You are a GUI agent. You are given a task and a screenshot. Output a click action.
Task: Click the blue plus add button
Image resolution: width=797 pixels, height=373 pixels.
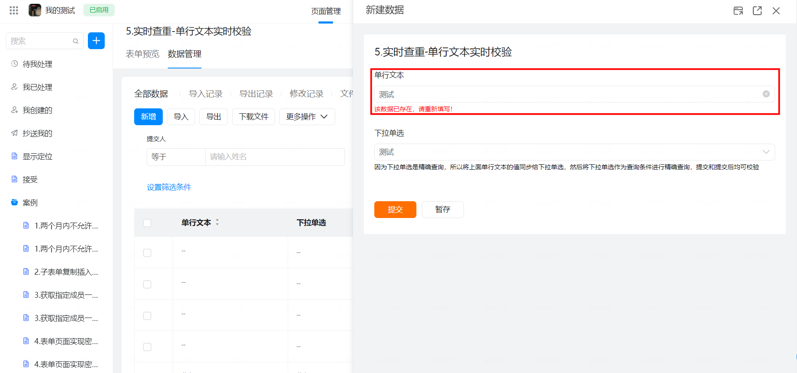96,41
